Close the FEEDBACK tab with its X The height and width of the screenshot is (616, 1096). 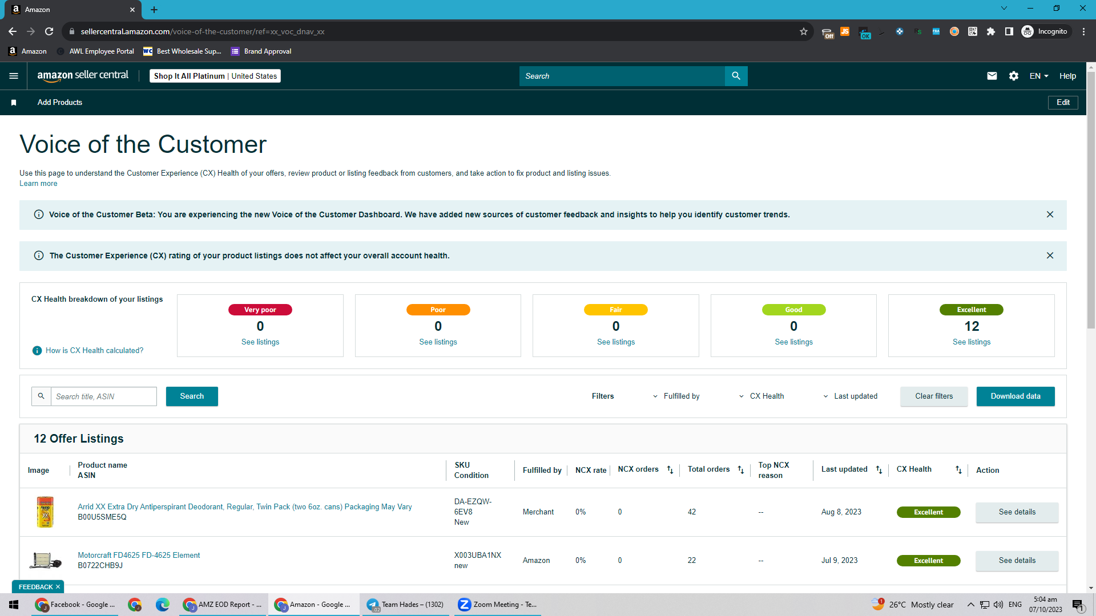(x=58, y=587)
